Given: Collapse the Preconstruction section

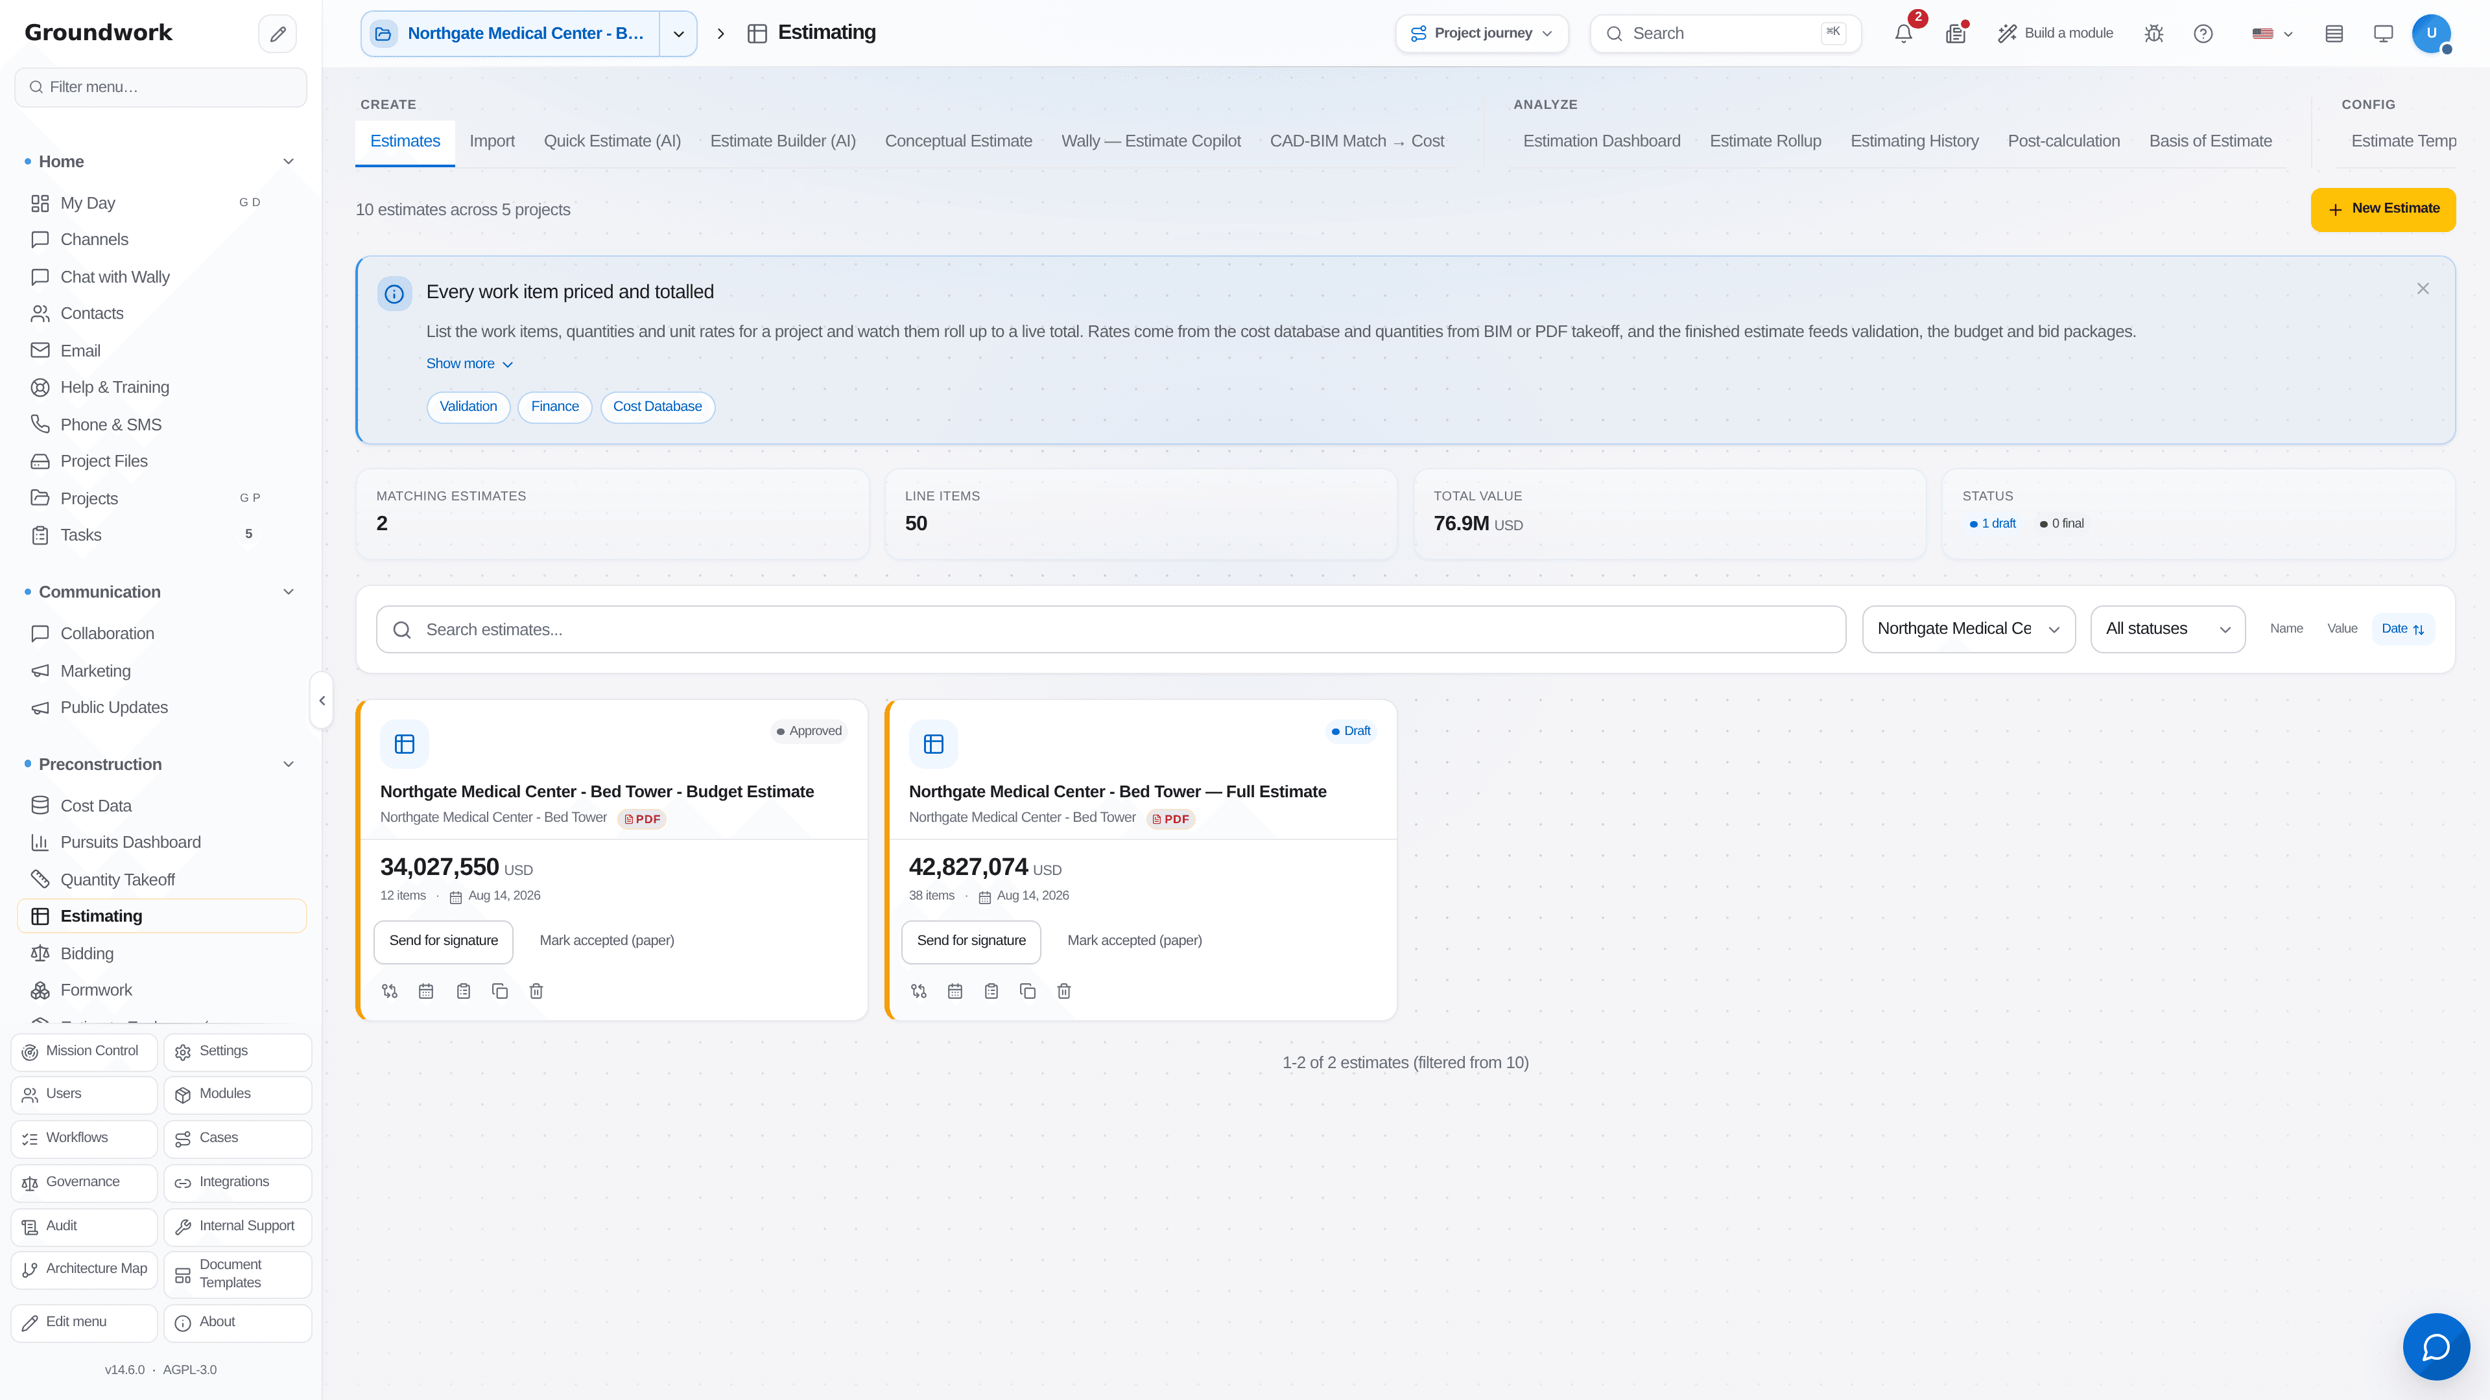Looking at the screenshot, I should (288, 764).
